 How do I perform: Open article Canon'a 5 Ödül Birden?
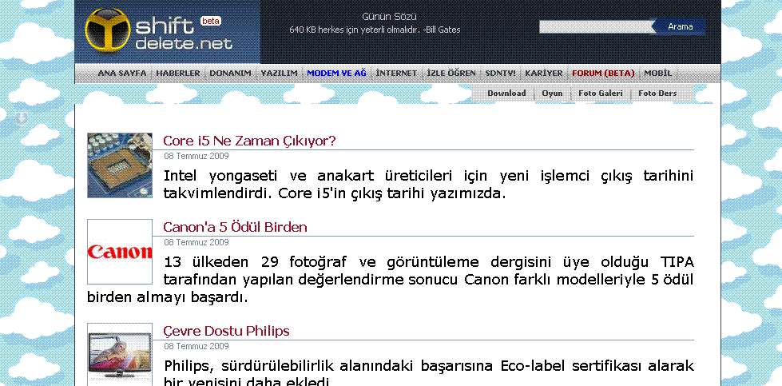pos(236,228)
